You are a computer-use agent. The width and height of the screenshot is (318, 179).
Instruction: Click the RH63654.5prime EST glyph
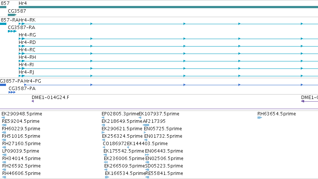coord(260,118)
